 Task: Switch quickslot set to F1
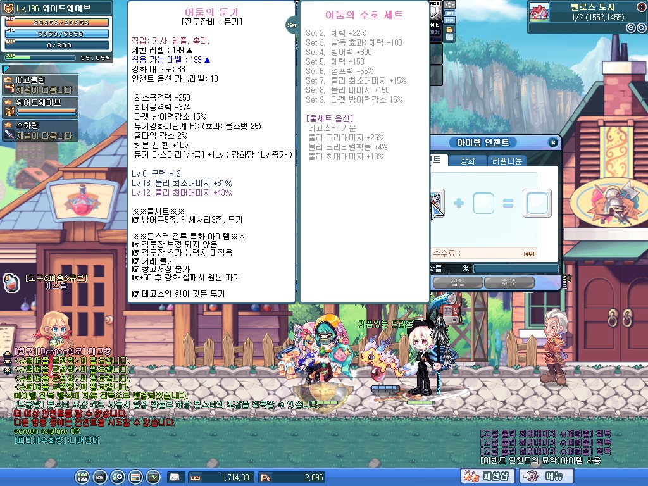pos(450,13)
